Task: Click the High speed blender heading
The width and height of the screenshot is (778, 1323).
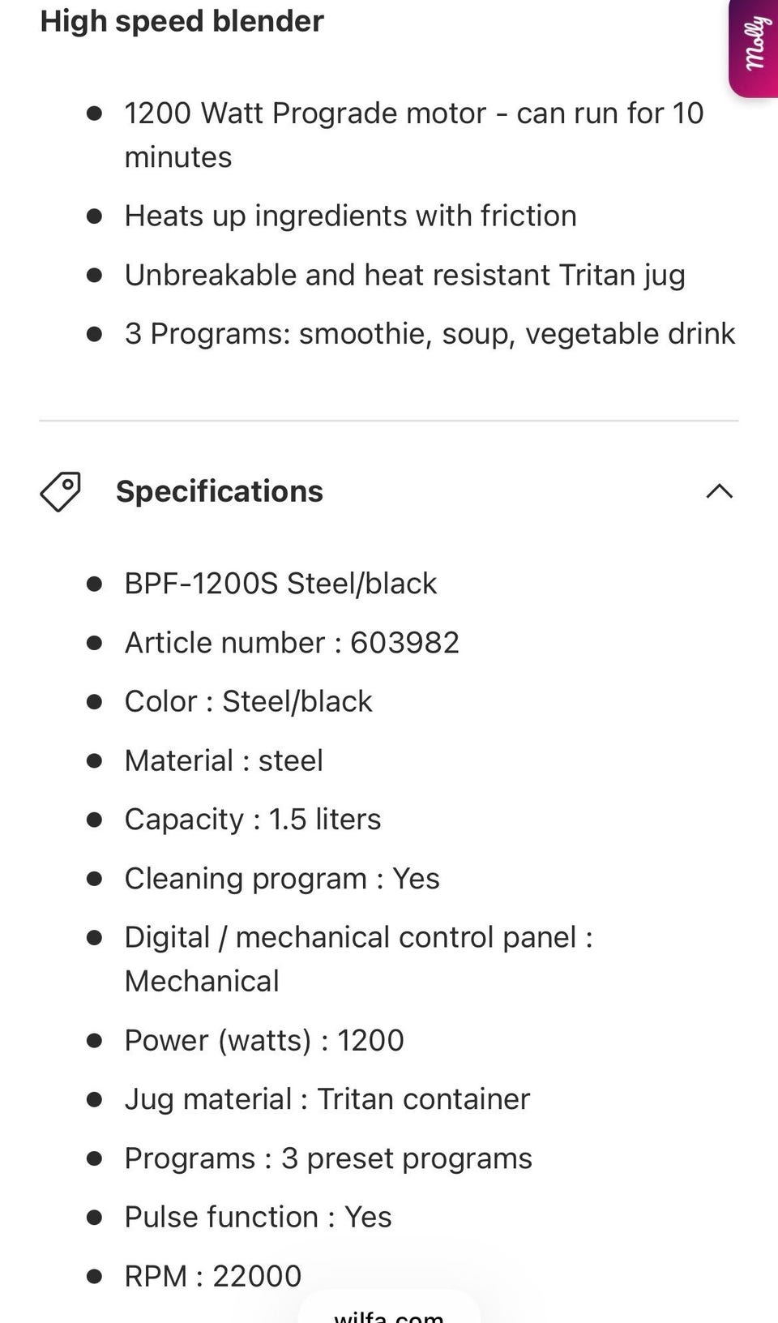Action: [182, 21]
